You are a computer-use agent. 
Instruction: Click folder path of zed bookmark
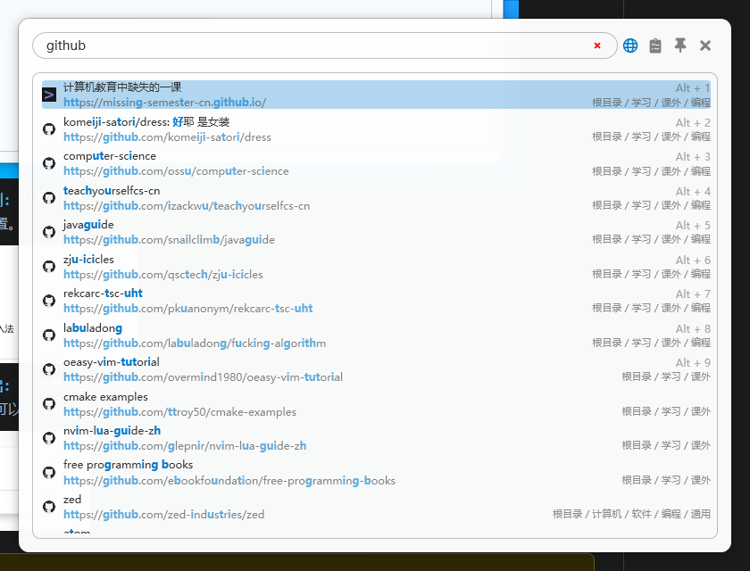pyautogui.click(x=631, y=515)
